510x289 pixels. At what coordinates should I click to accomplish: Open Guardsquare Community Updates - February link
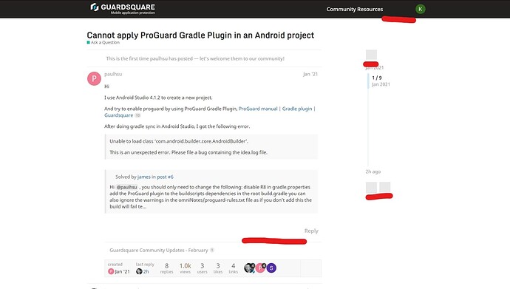159,251
